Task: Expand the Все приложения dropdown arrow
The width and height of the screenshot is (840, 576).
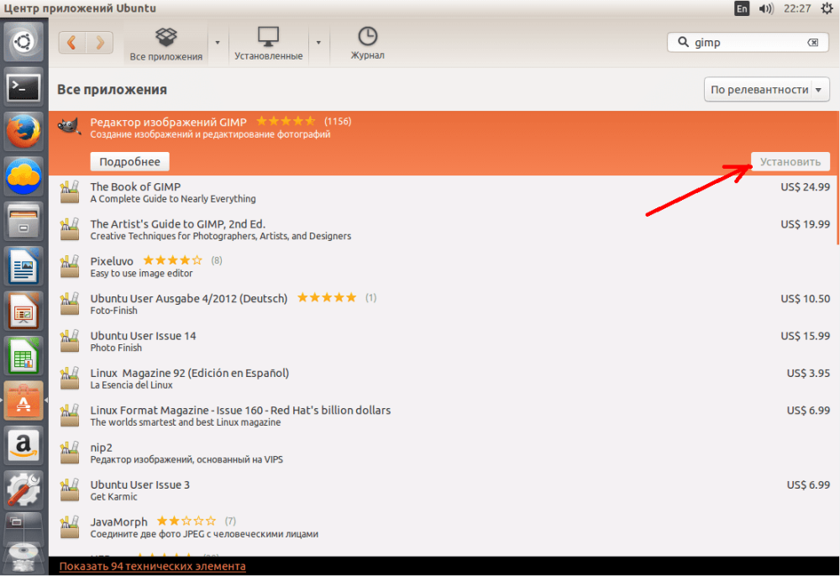Action: click(218, 42)
